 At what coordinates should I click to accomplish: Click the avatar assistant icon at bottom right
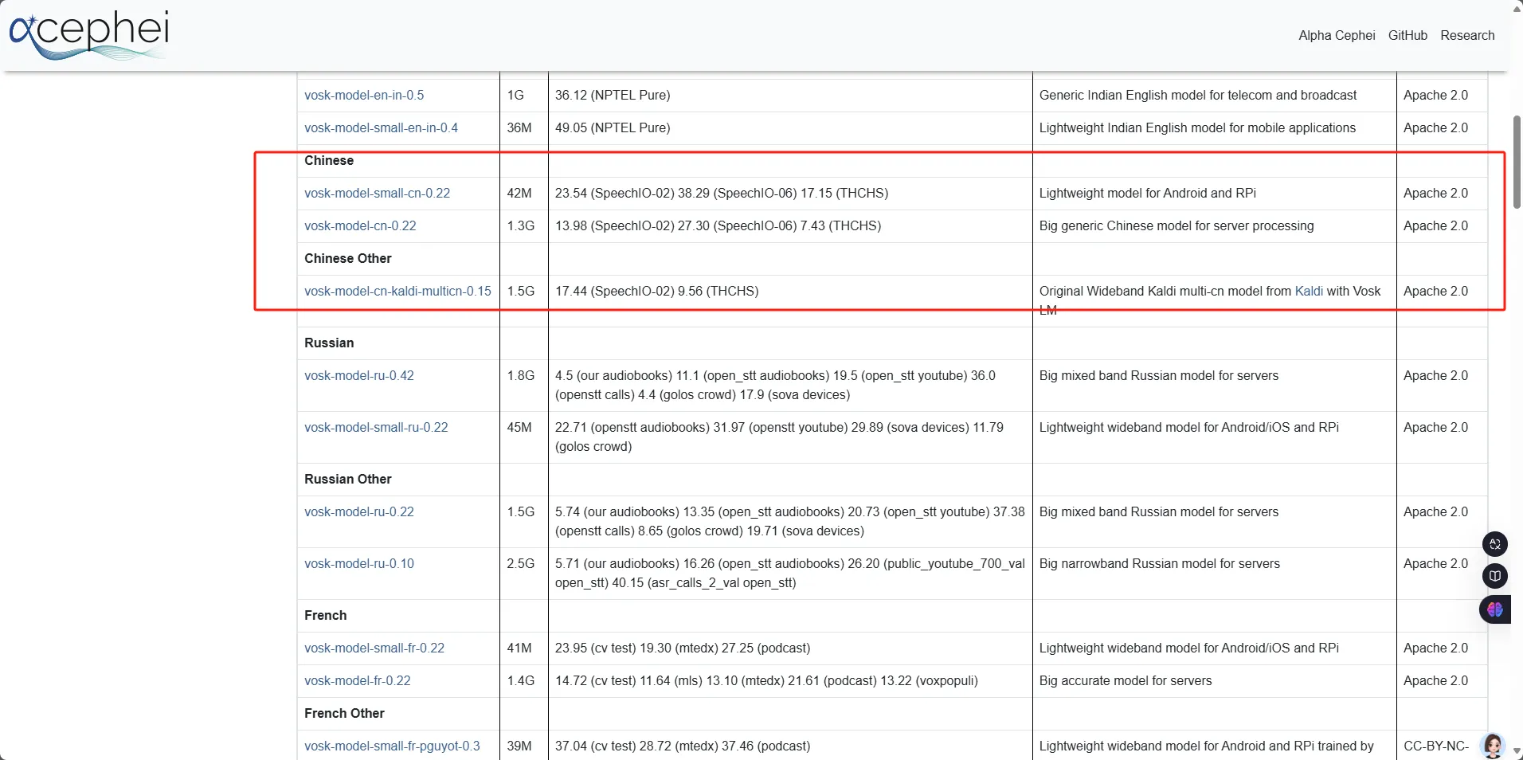(x=1493, y=746)
